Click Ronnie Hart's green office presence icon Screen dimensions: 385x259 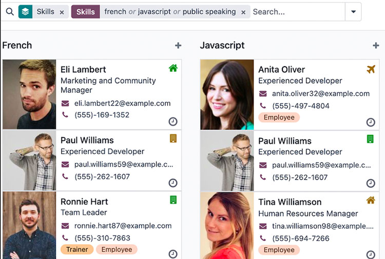coord(173,200)
